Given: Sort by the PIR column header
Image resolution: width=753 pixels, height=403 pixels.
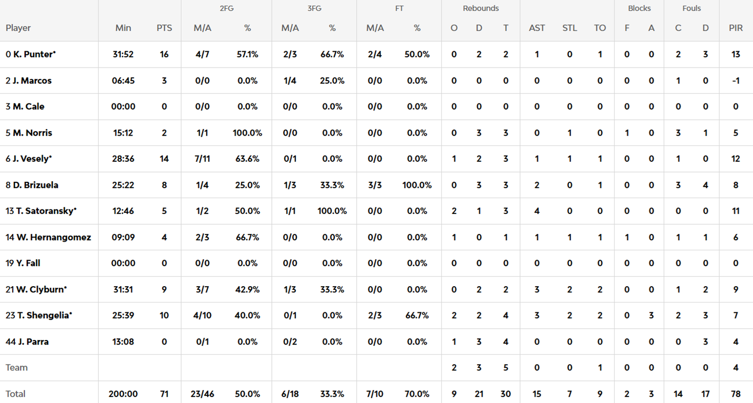Looking at the screenshot, I should click(736, 28).
